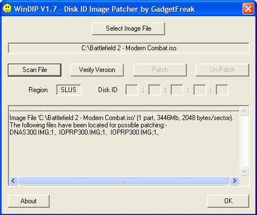Click the Select Image File button
This screenshot has width=257, height=215.
point(128,28)
